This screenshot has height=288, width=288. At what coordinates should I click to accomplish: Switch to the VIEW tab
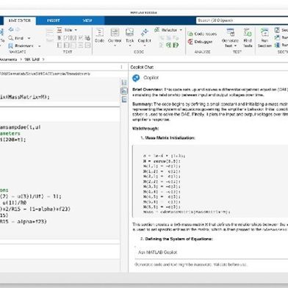click(87, 21)
